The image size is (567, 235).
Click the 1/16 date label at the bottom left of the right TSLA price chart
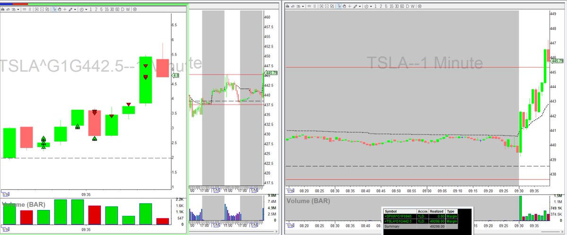pos(290,191)
